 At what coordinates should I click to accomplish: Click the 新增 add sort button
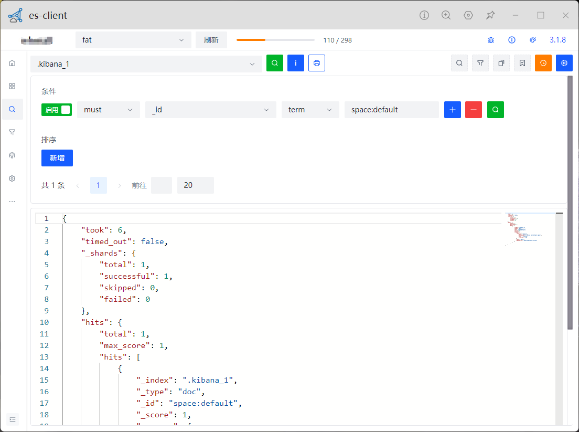[x=57, y=158]
